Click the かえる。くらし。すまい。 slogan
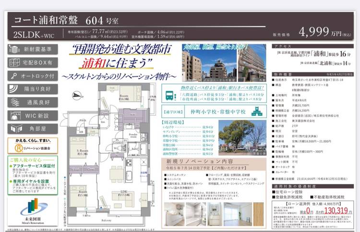 [33, 141]
